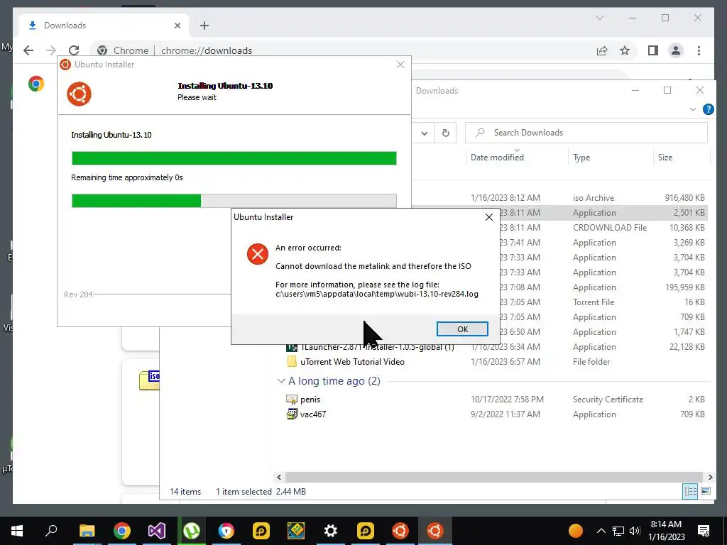Click OK in the error dialog
This screenshot has width=727, height=545.
462,329
